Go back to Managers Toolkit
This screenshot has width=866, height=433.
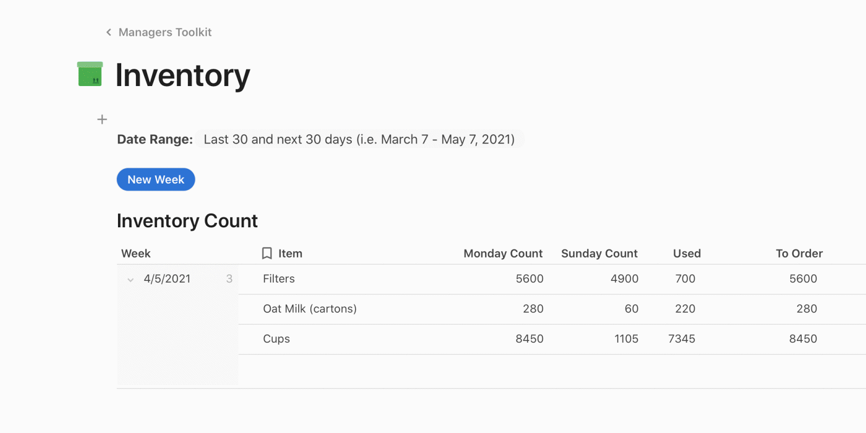pos(165,32)
